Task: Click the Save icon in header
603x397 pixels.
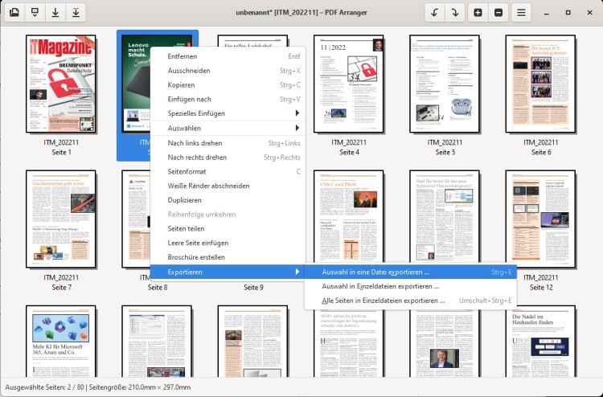Action: point(55,13)
